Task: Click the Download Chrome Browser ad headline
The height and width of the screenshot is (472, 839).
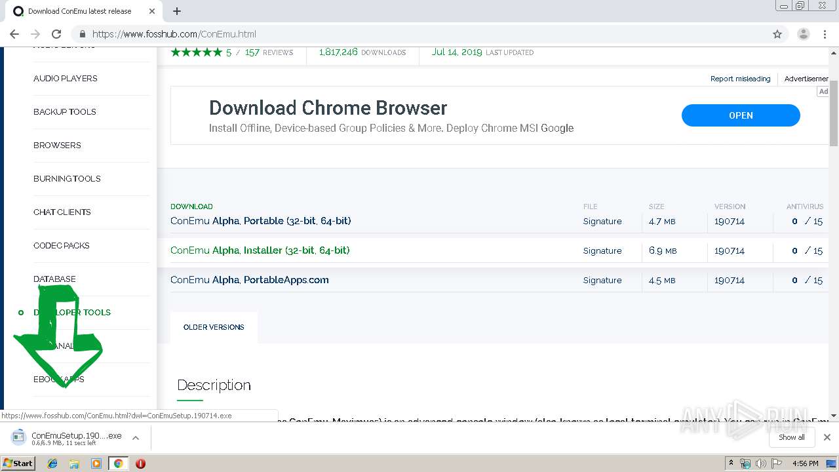Action: tap(328, 108)
